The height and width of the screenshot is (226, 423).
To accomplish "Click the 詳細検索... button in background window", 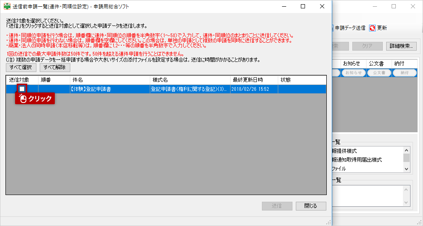I will click(401, 46).
